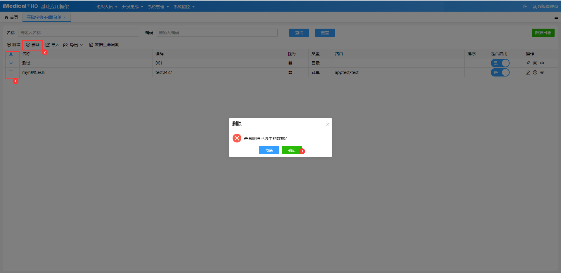Cancel the delete dialog with 取消

coord(269,150)
